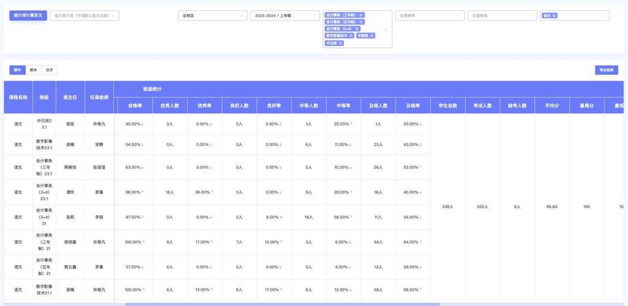Click the 及格人数 column header
The height and width of the screenshot is (306, 628).
click(378, 106)
